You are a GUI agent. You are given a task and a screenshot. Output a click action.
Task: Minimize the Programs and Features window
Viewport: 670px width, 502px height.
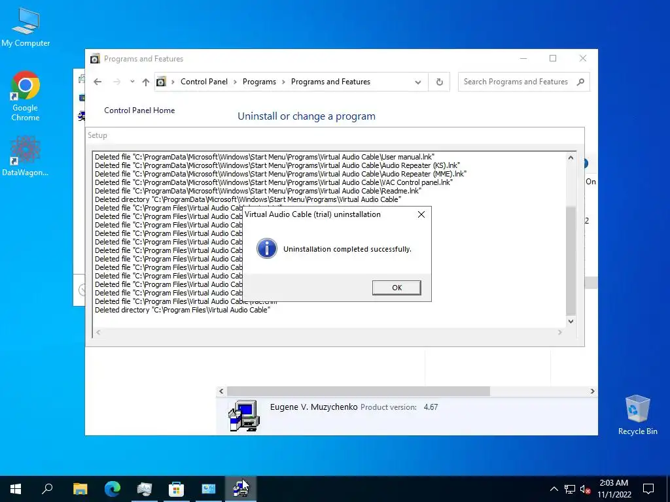[523, 58]
